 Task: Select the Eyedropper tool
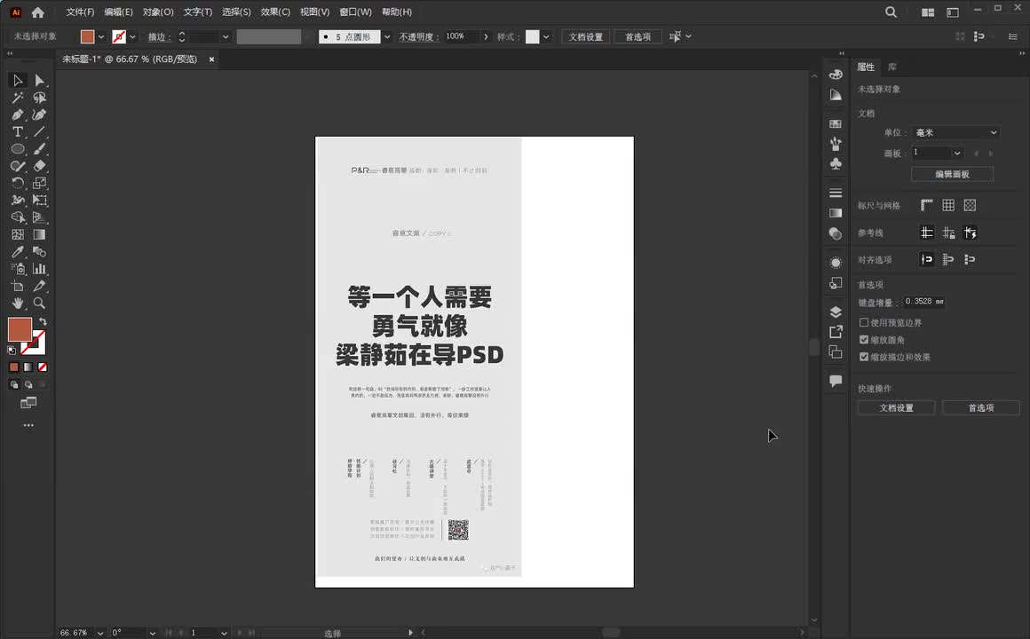tap(18, 251)
